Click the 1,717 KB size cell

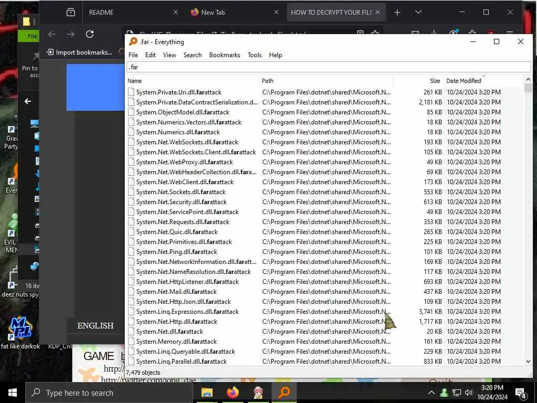click(x=430, y=322)
